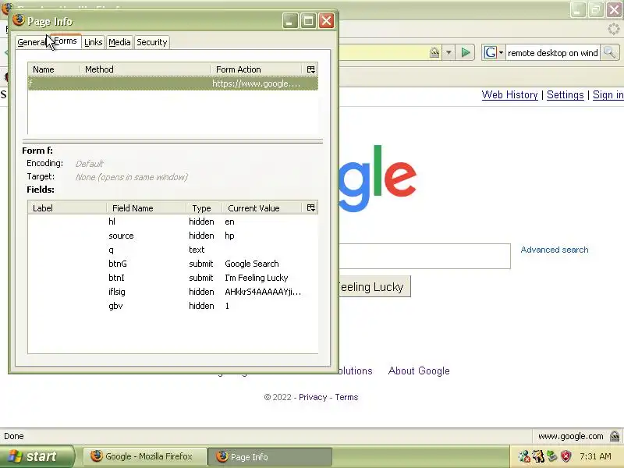
Task: Click the Type column header in Fields
Action: [204, 208]
